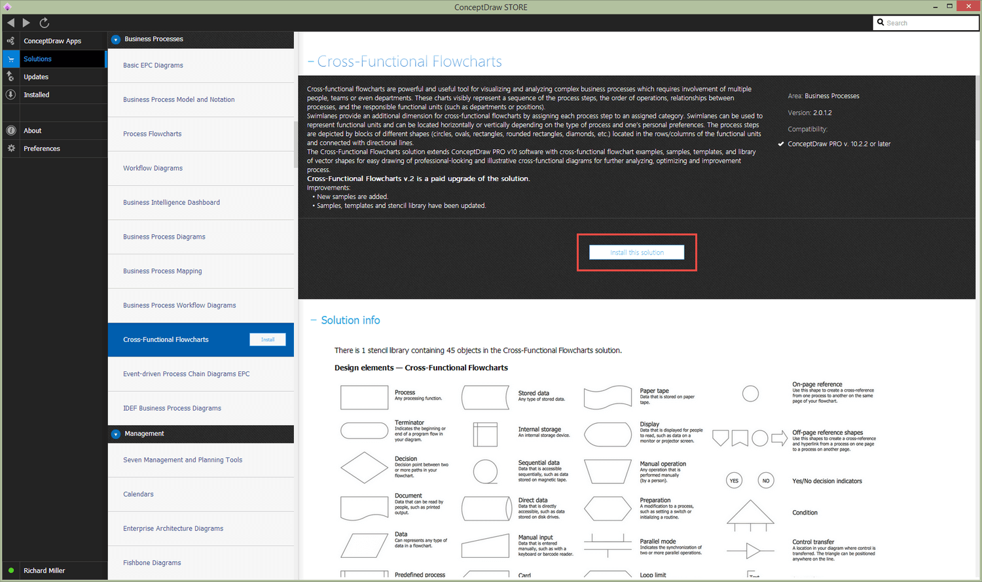Click the Installed download icon
982x582 pixels.
tap(10, 95)
